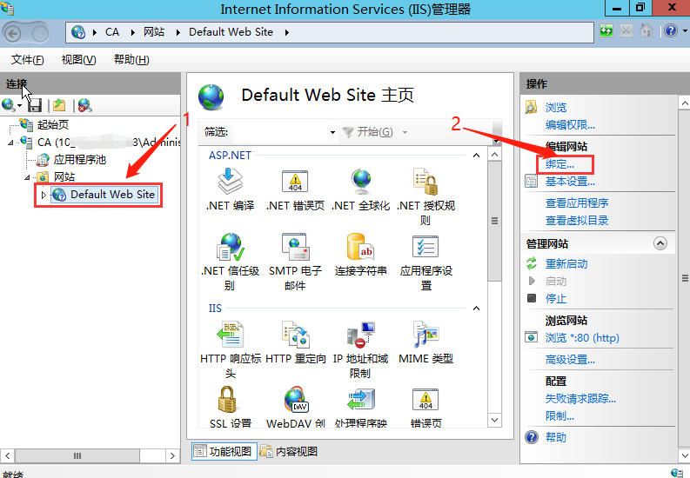Open the SSL 设置 padlock icon

coord(227,399)
